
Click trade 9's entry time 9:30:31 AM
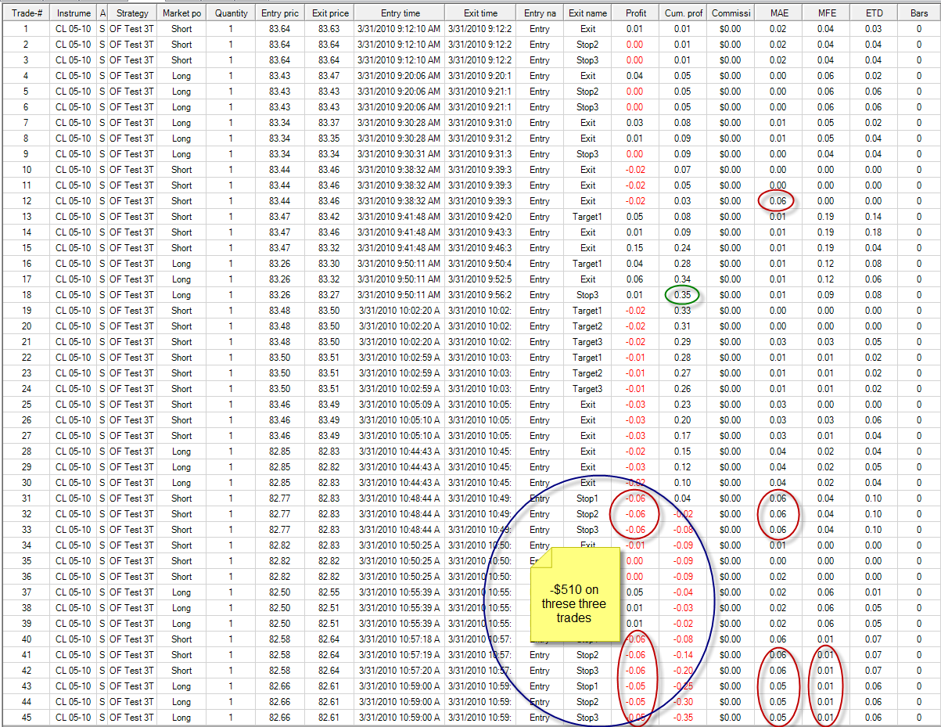pos(399,154)
